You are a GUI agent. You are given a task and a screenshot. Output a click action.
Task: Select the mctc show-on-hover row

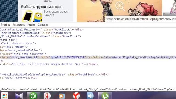click(x=18, y=43)
